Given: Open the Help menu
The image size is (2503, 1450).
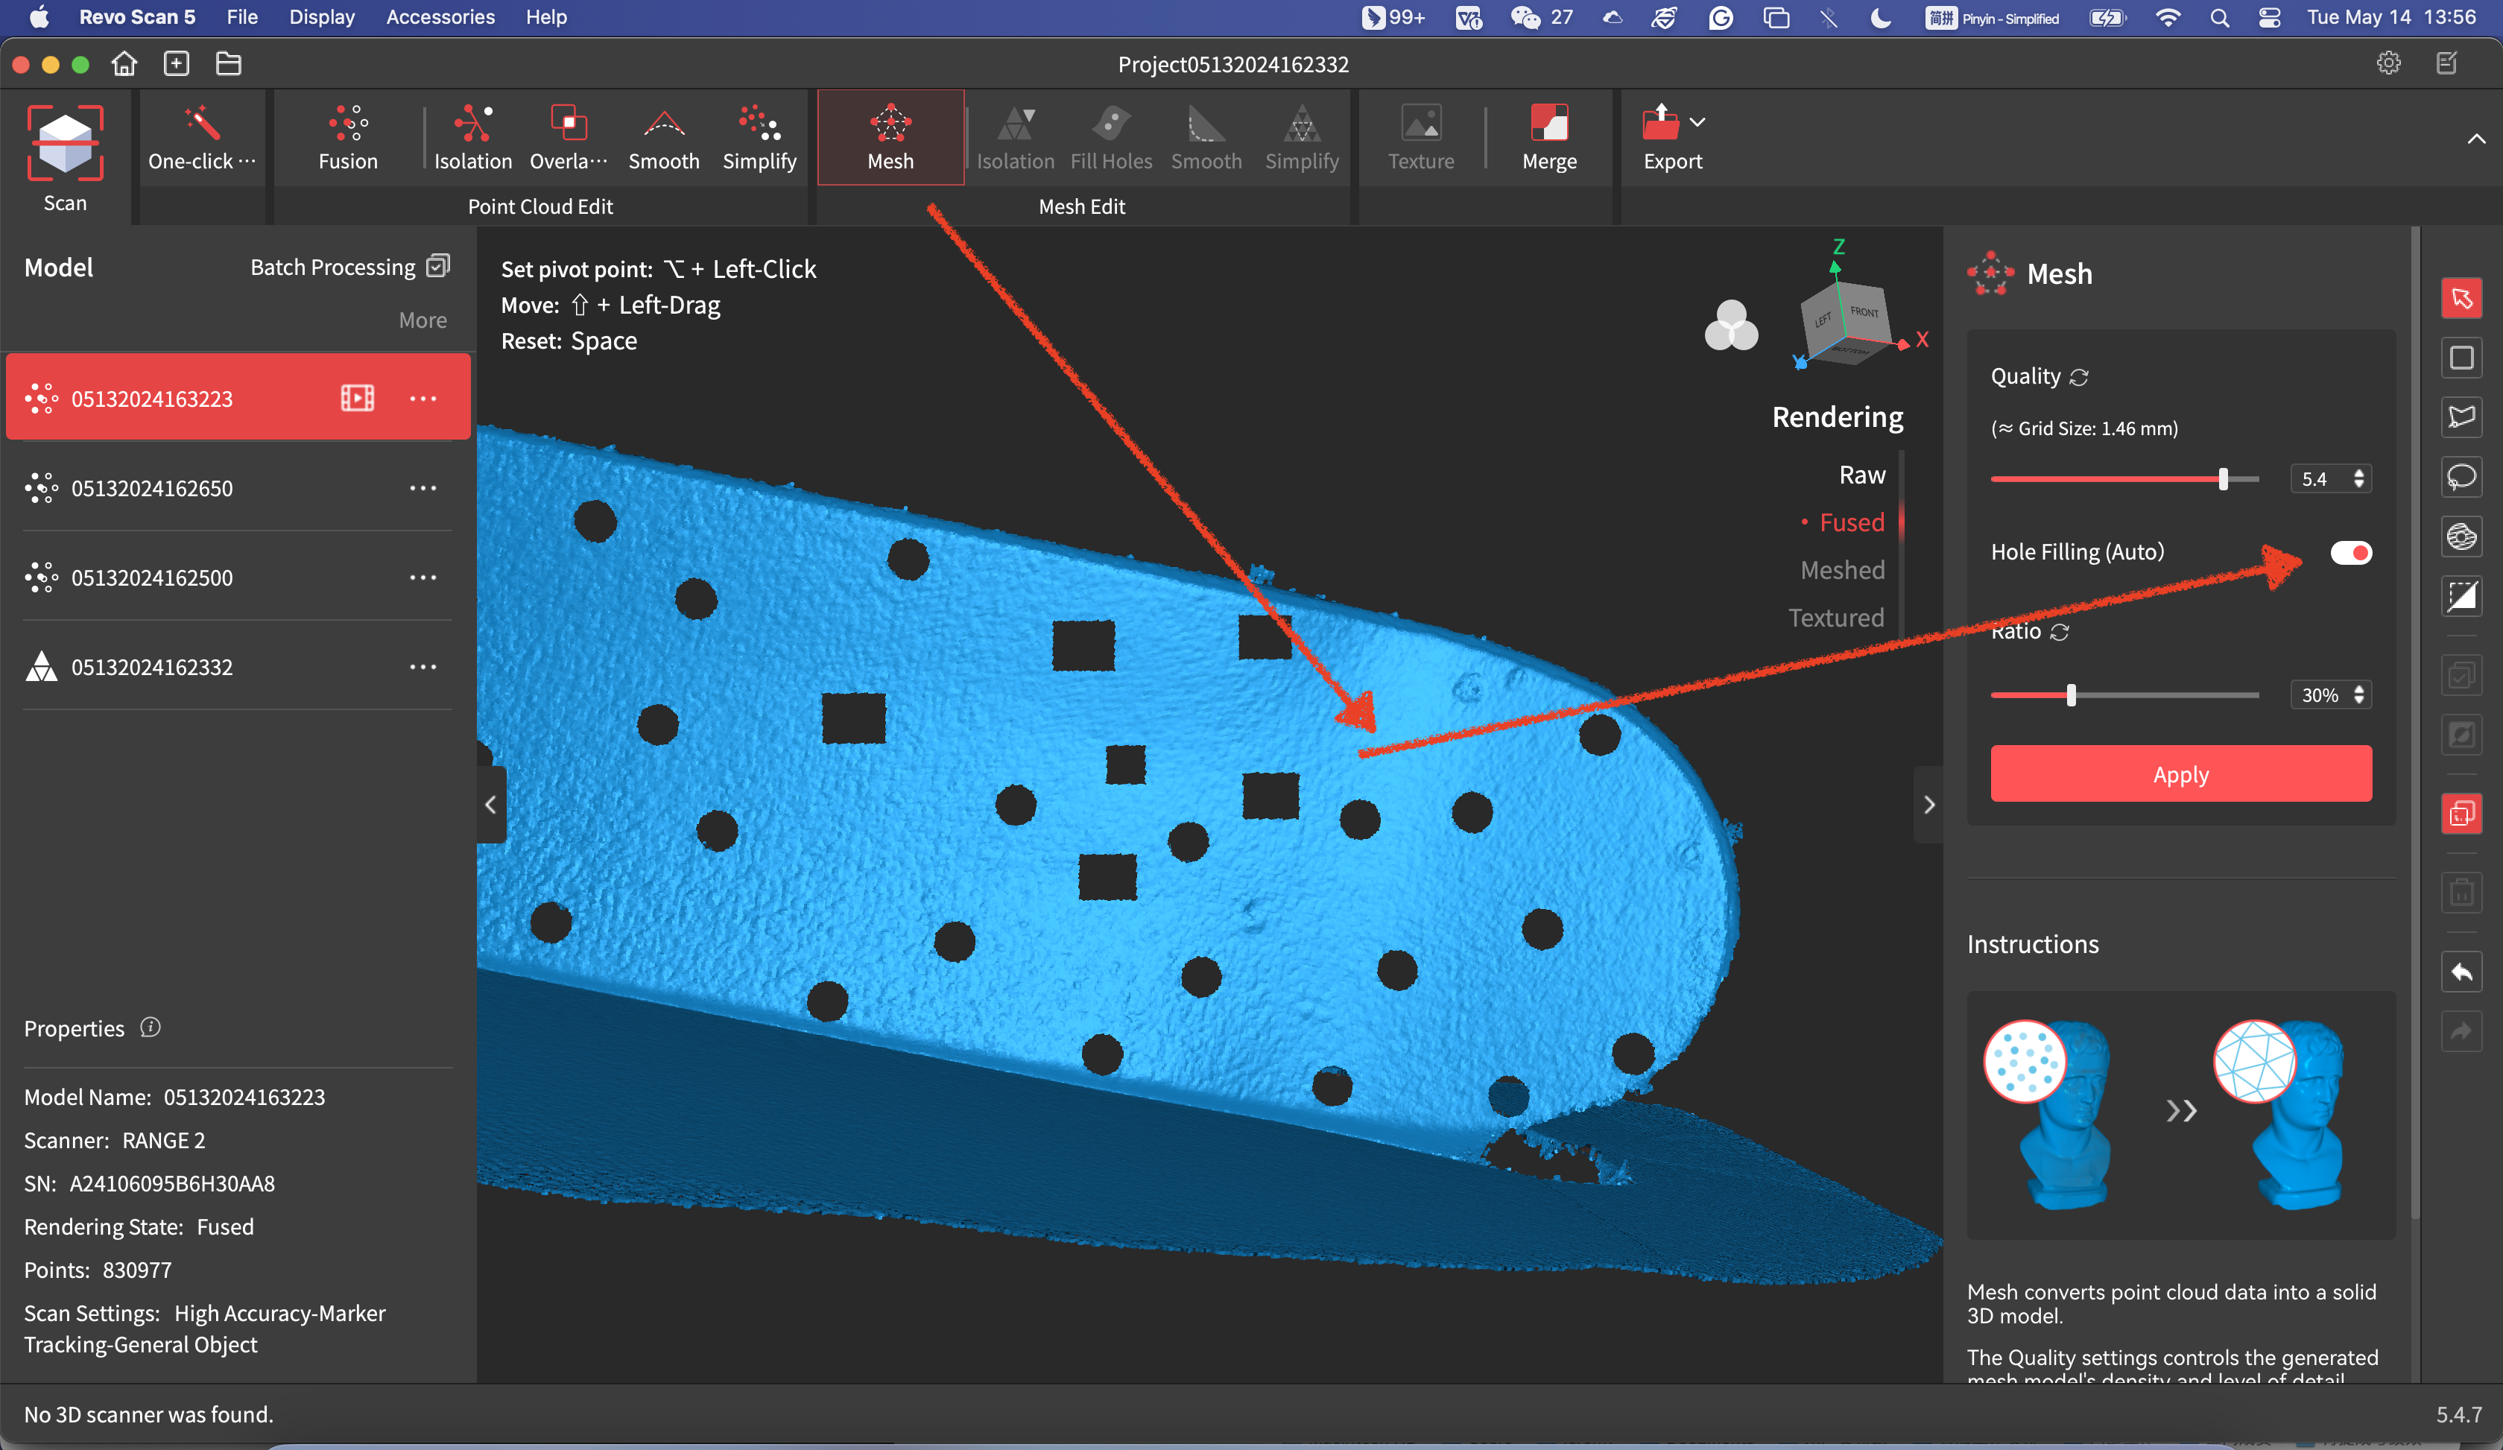Looking at the screenshot, I should [546, 17].
